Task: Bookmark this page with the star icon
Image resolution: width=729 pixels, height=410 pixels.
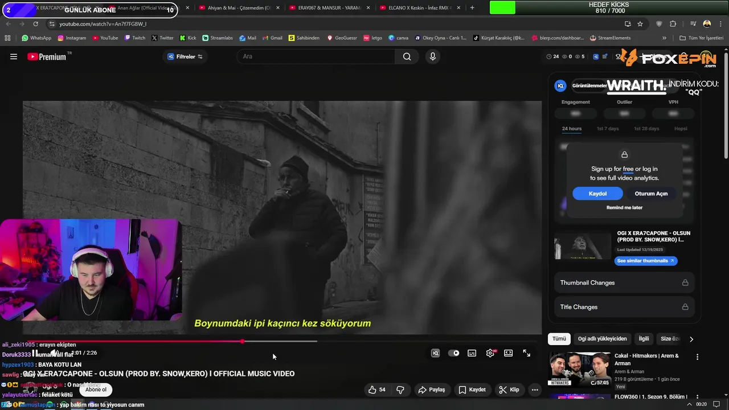Action: [x=640, y=24]
